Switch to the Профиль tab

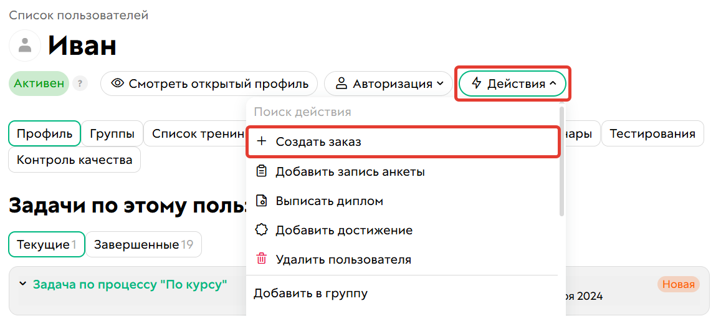45,134
